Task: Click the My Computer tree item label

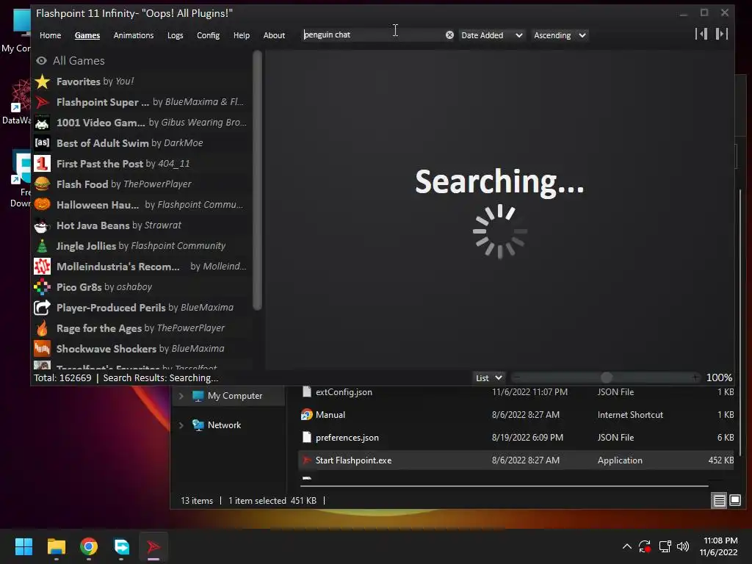Action: tap(235, 396)
